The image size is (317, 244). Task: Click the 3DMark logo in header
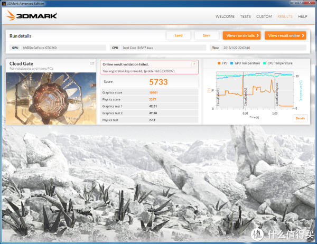tap(31, 15)
